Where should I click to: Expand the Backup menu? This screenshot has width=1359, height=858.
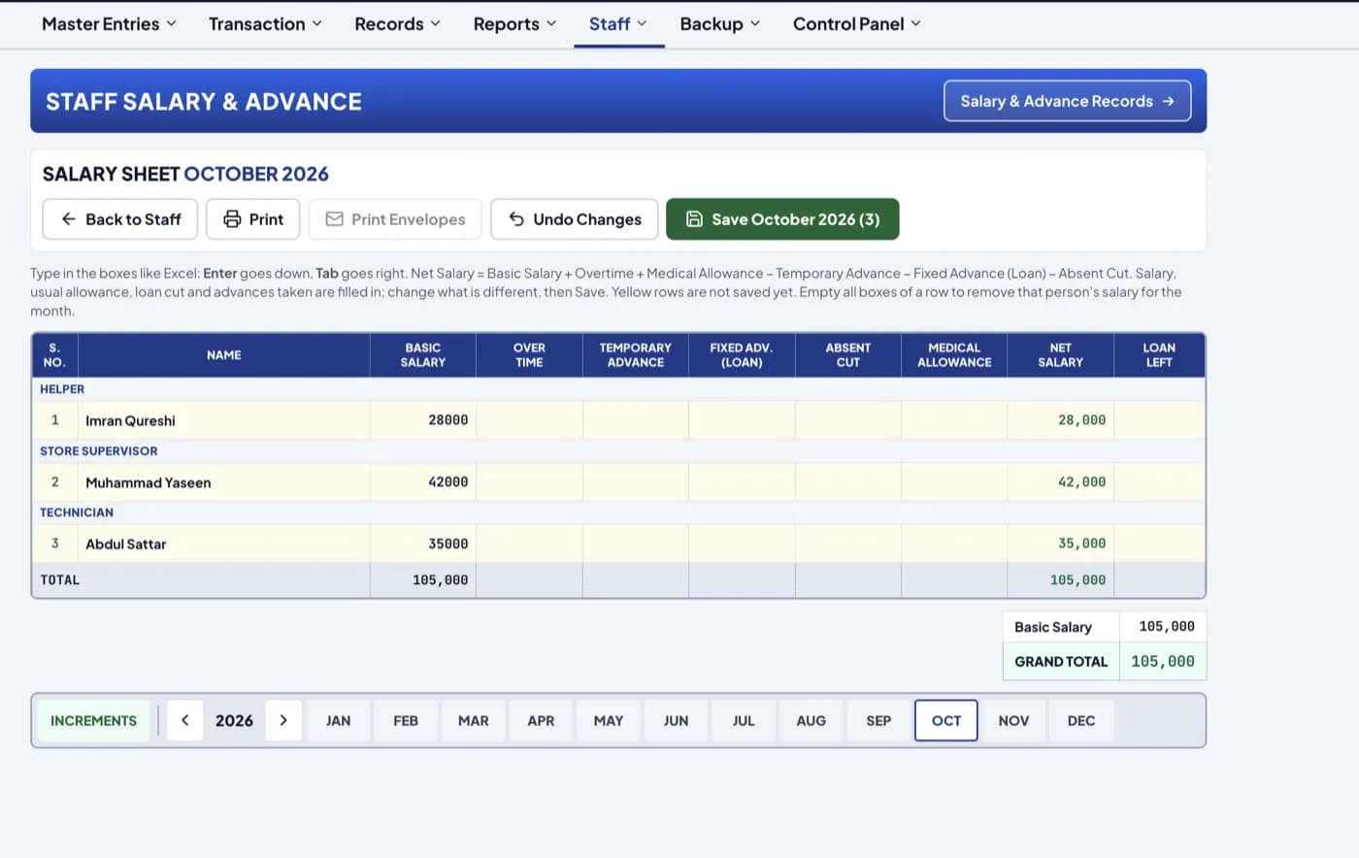coord(719,24)
